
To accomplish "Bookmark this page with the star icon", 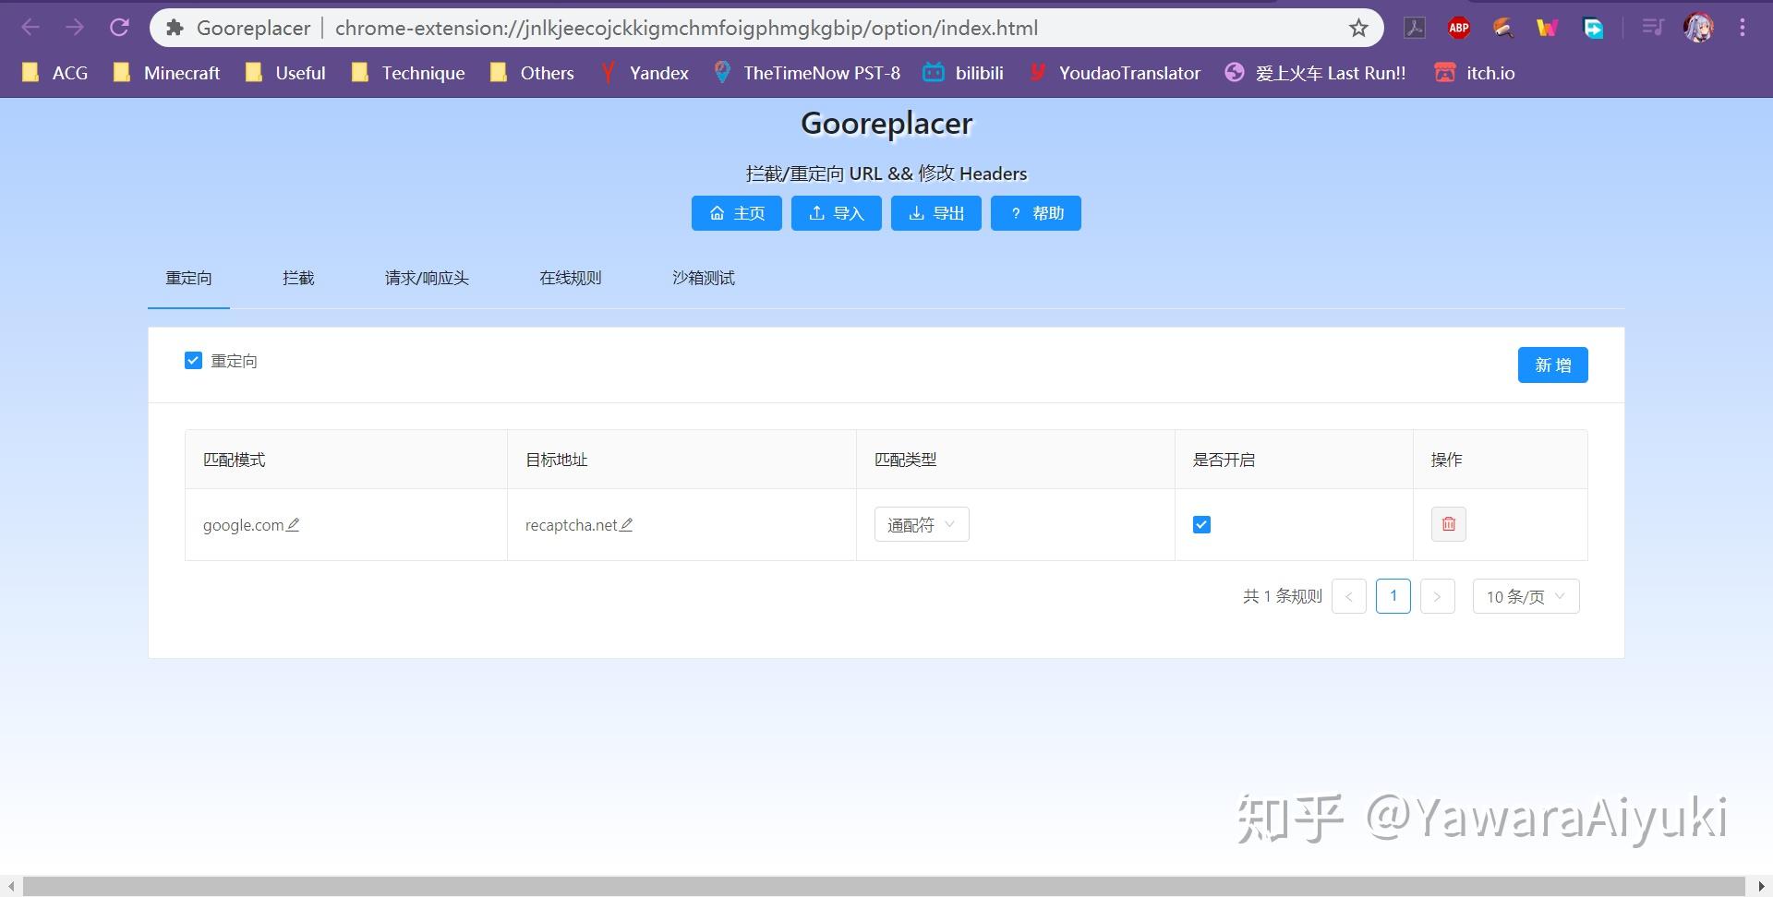I will coord(1358,28).
